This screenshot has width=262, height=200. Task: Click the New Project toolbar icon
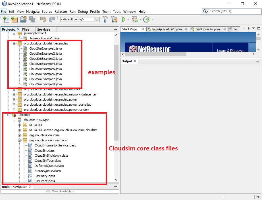(x=14, y=20)
